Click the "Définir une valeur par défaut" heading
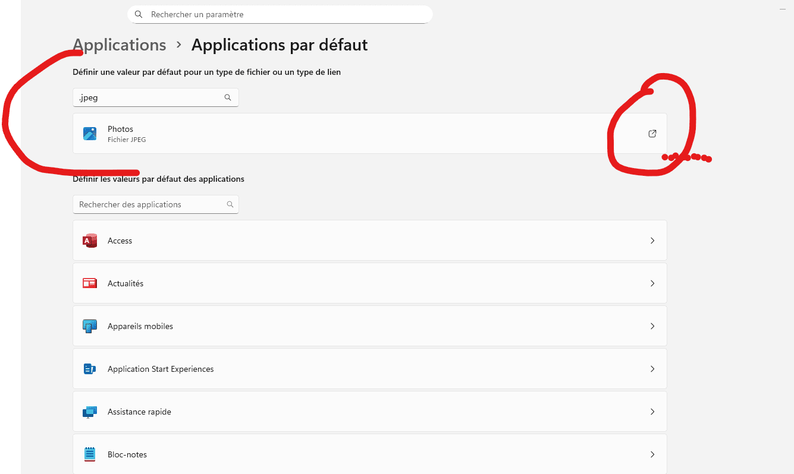The width and height of the screenshot is (794, 474). [206, 72]
